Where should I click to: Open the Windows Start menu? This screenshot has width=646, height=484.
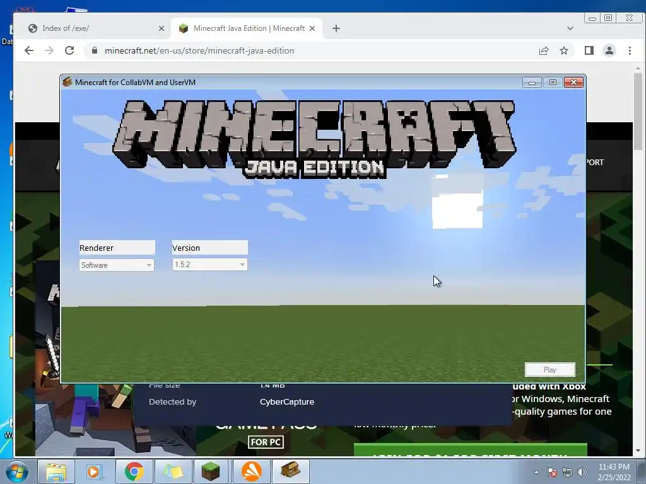pyautogui.click(x=16, y=471)
